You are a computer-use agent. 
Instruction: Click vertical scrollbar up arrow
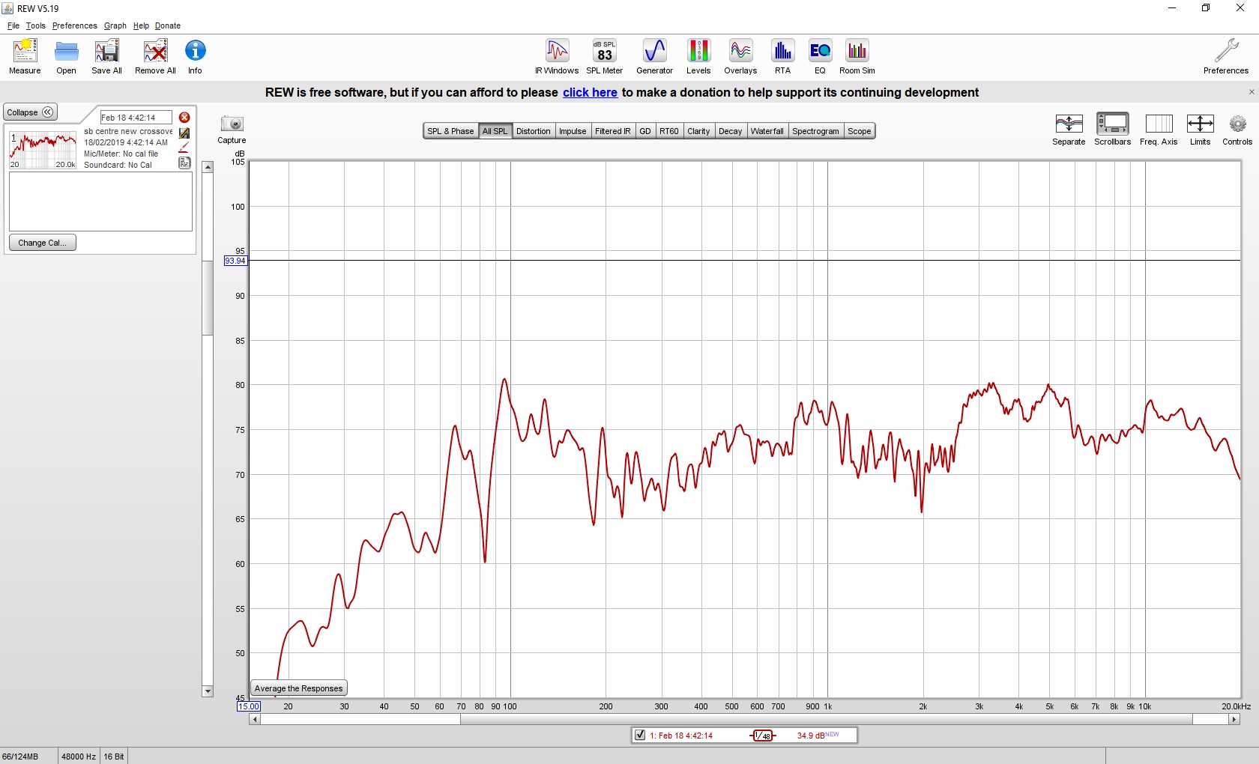click(x=208, y=167)
